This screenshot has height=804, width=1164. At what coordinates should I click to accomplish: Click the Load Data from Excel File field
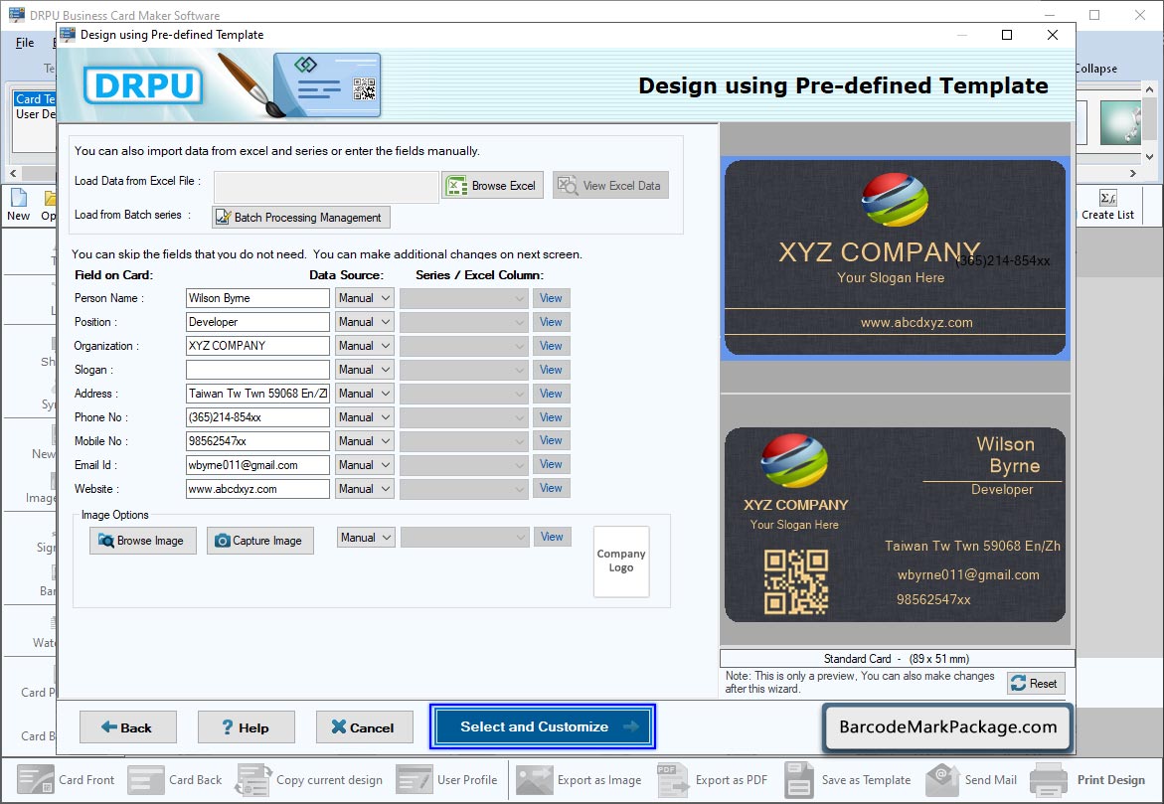click(326, 186)
